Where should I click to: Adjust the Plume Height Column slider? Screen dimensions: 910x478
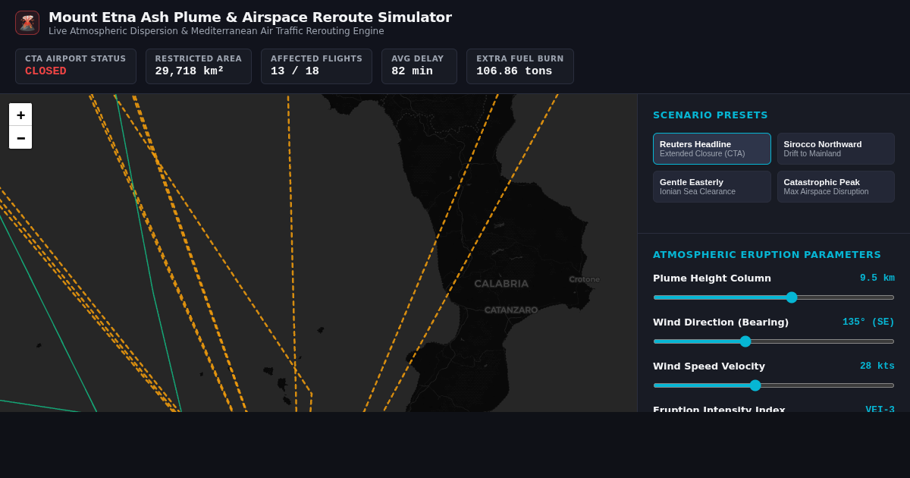tap(773, 297)
